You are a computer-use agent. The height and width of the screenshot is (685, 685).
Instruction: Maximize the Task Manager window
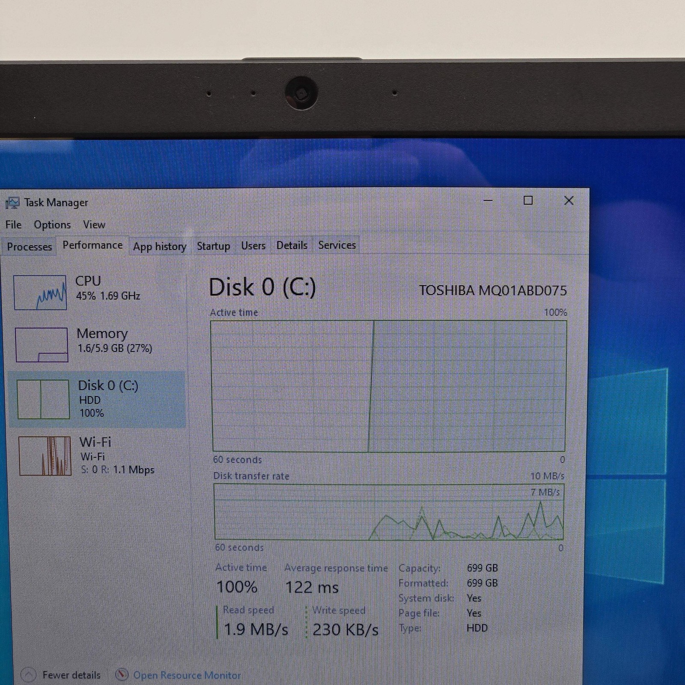click(x=528, y=200)
